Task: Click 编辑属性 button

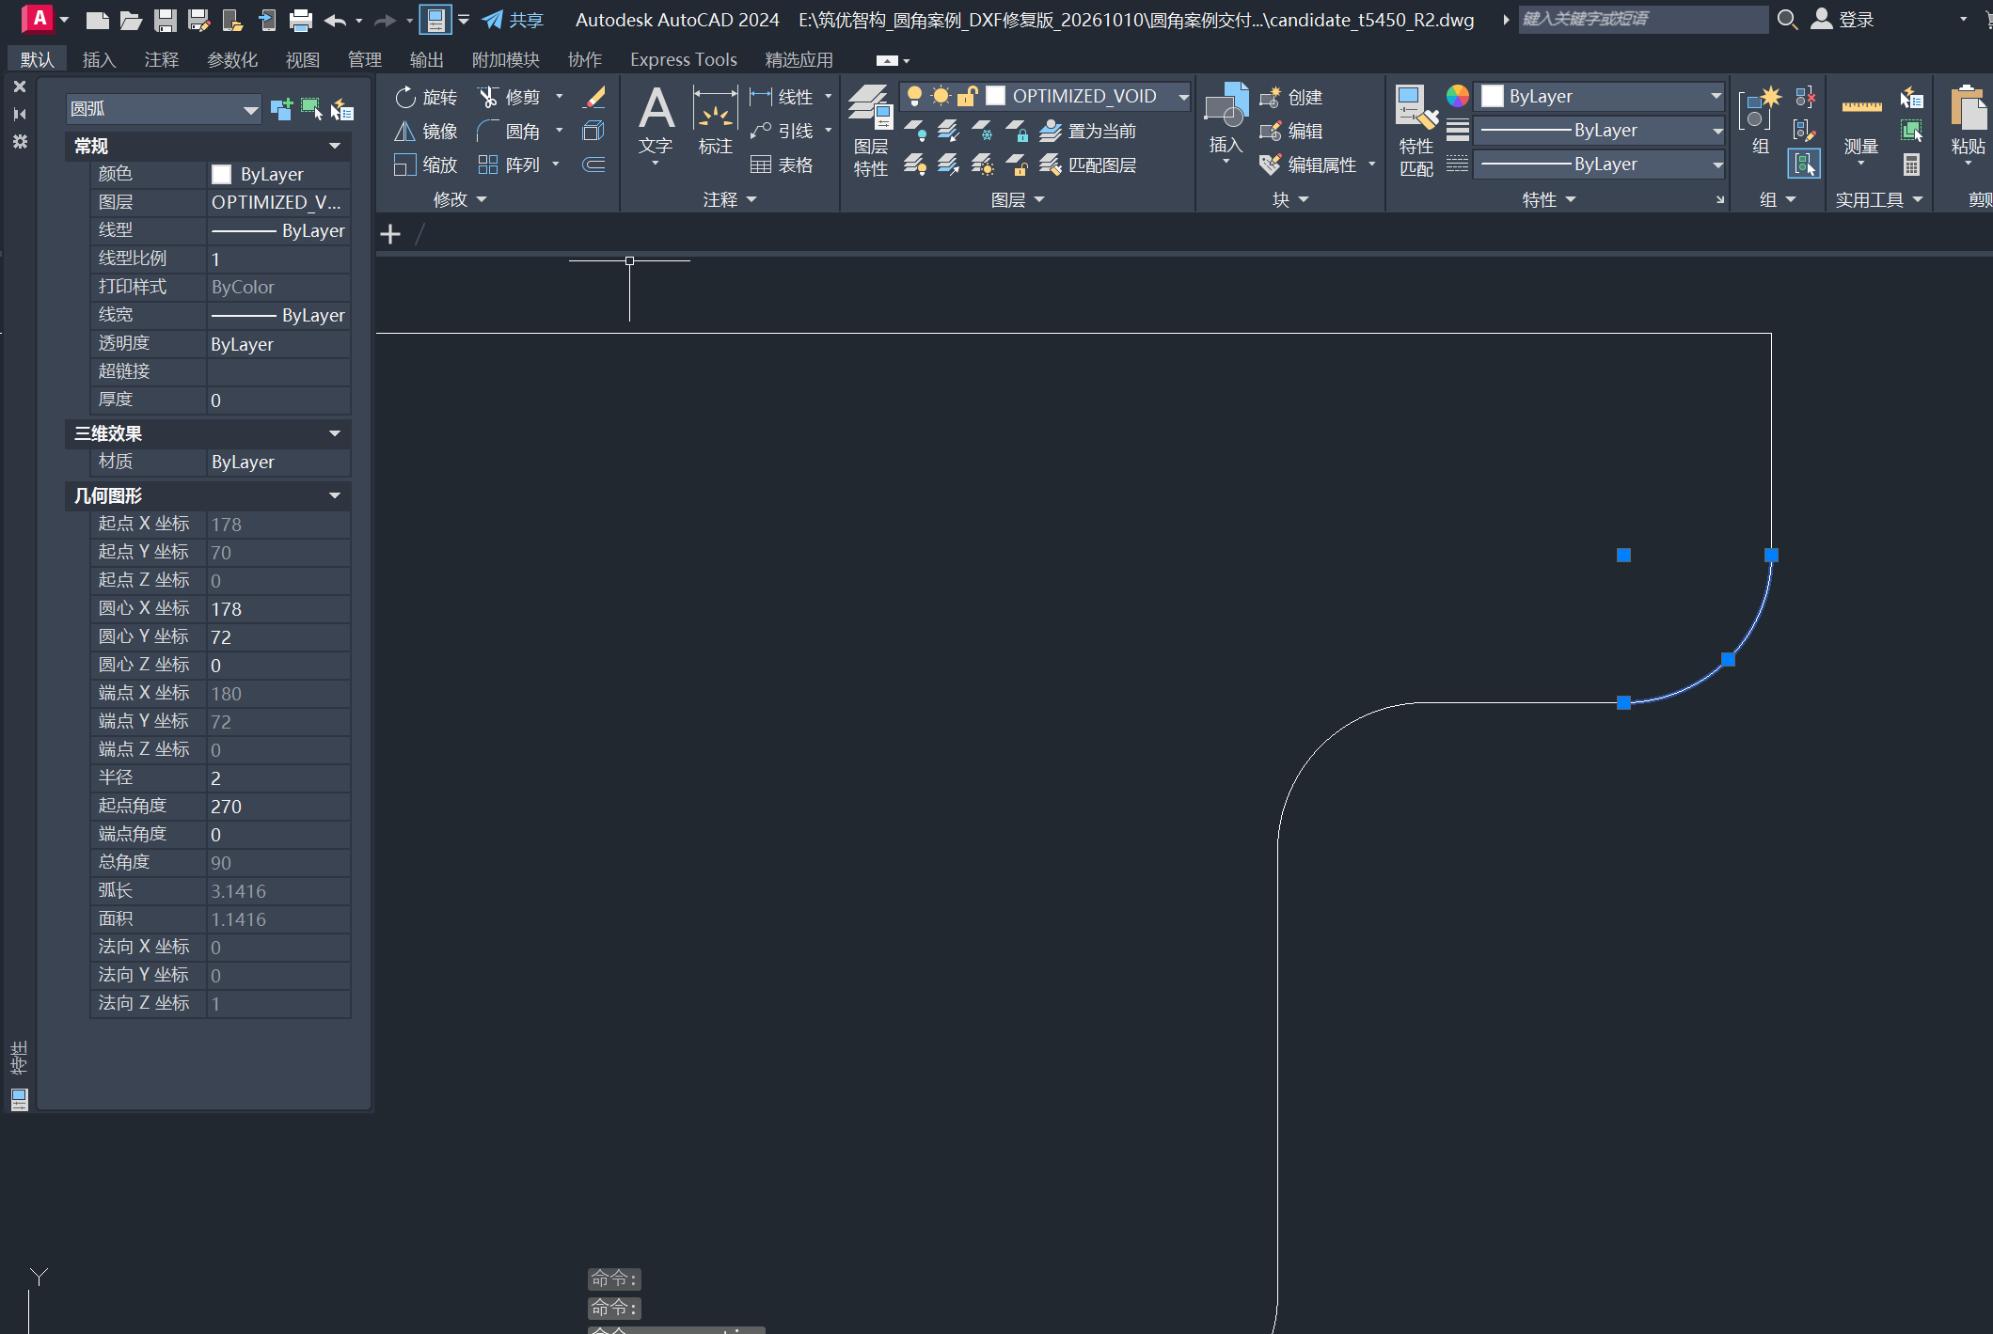Action: [1310, 165]
